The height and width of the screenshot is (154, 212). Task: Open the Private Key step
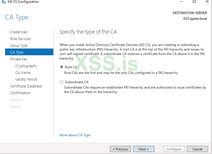pyautogui.click(x=19, y=59)
